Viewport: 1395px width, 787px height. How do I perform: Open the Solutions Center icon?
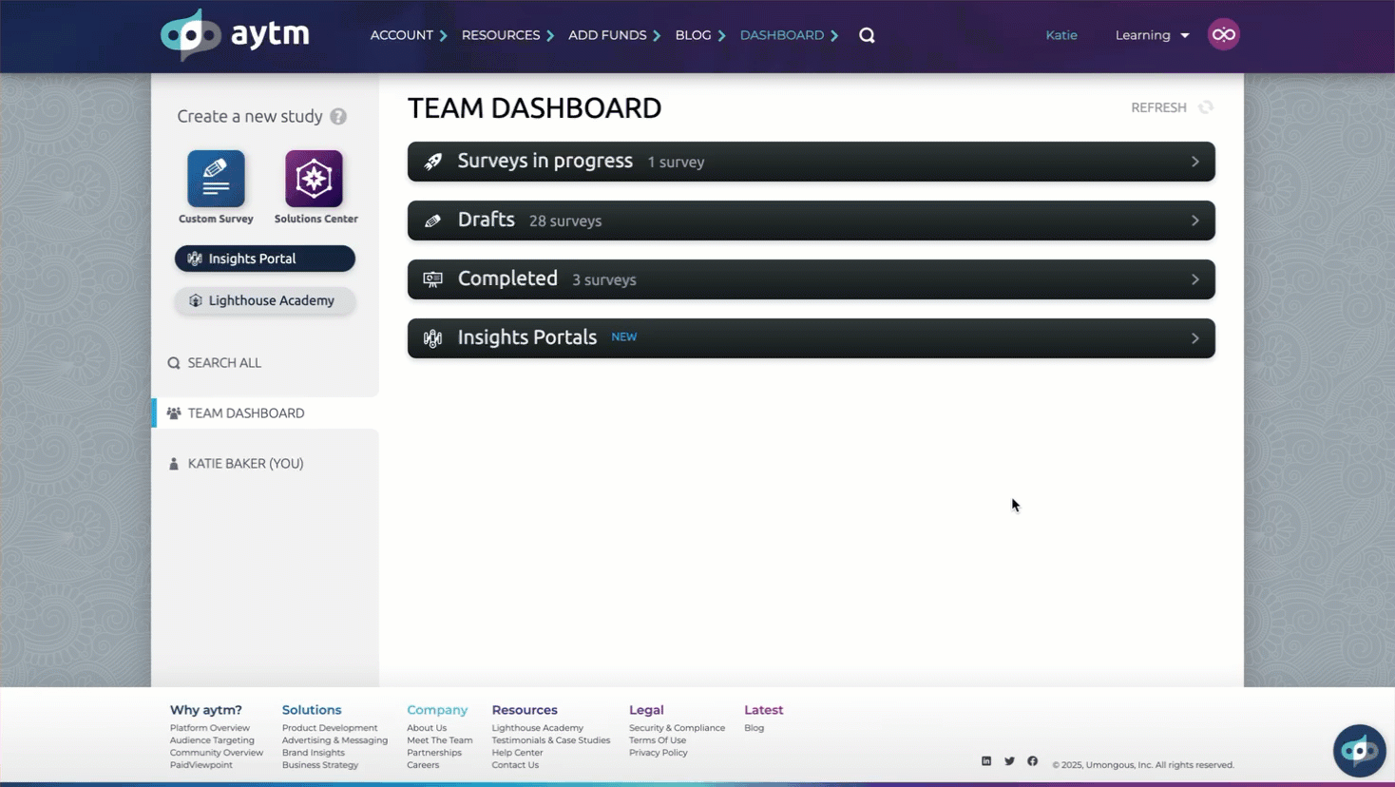314,179
